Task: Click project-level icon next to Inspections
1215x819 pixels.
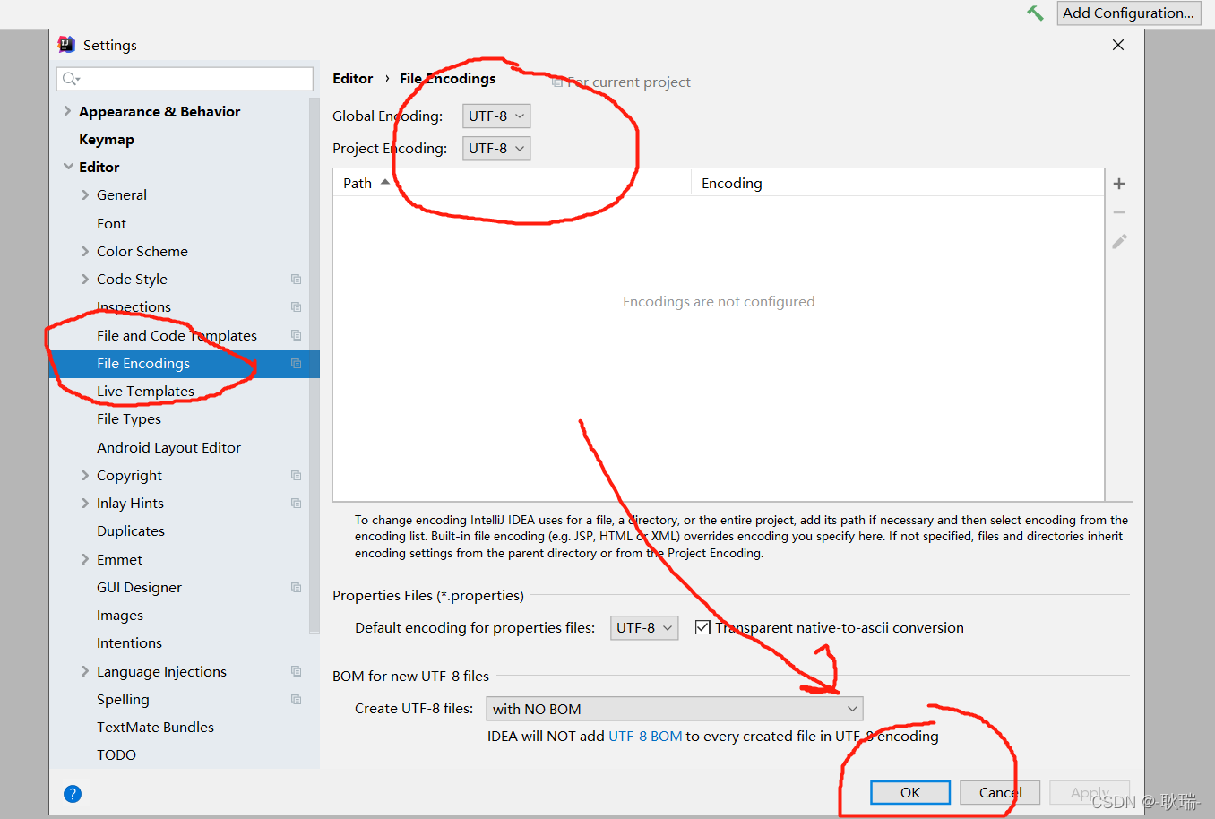Action: pyautogui.click(x=296, y=307)
